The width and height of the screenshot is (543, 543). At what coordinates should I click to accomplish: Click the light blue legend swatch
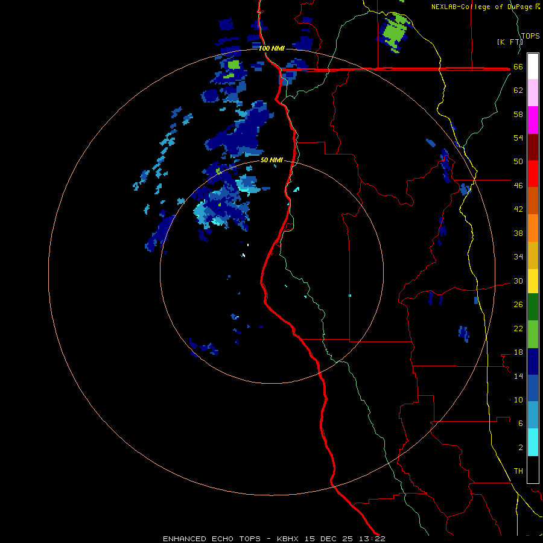pyautogui.click(x=533, y=415)
